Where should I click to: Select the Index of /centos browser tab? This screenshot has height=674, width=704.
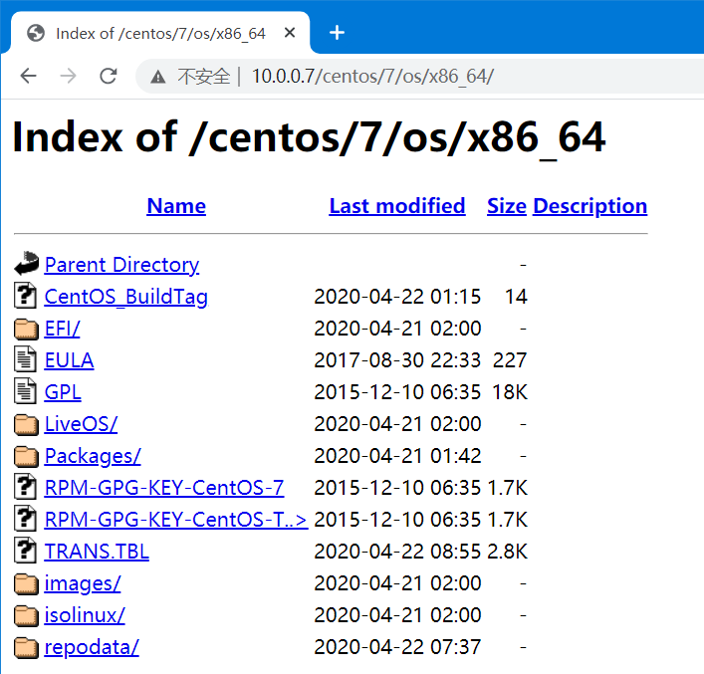coord(159,33)
